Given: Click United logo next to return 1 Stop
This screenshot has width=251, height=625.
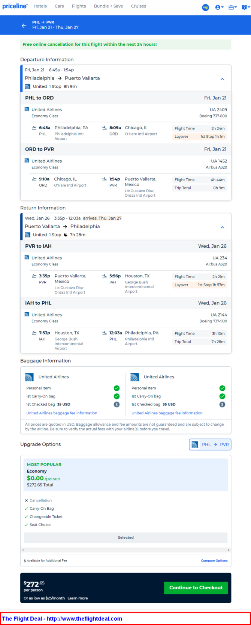Looking at the screenshot, I should [x=27, y=235].
